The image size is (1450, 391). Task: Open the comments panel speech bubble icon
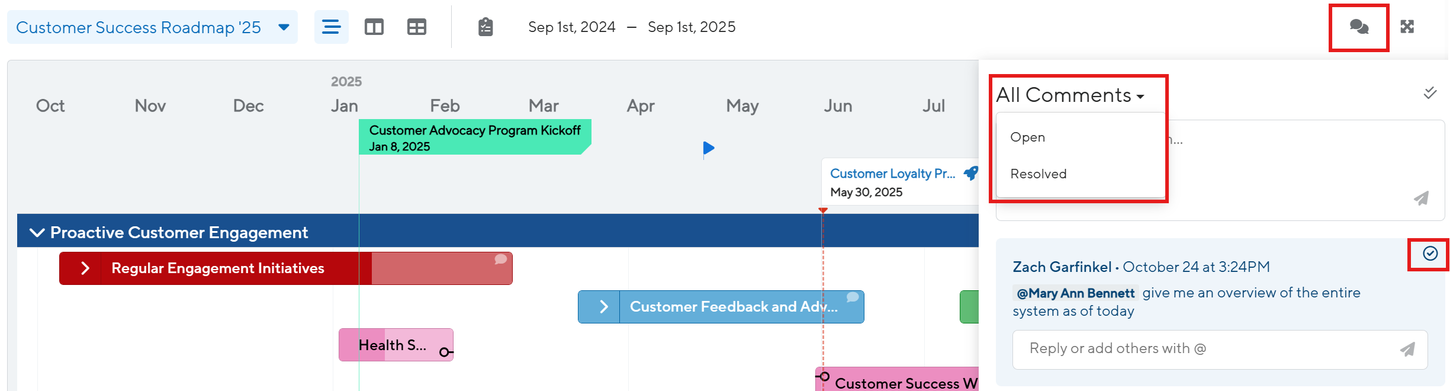pyautogui.click(x=1359, y=27)
